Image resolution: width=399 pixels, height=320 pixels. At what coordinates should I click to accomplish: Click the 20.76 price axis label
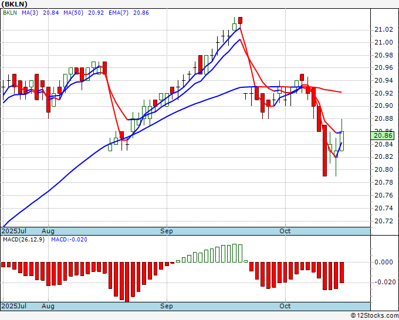[x=384, y=195]
